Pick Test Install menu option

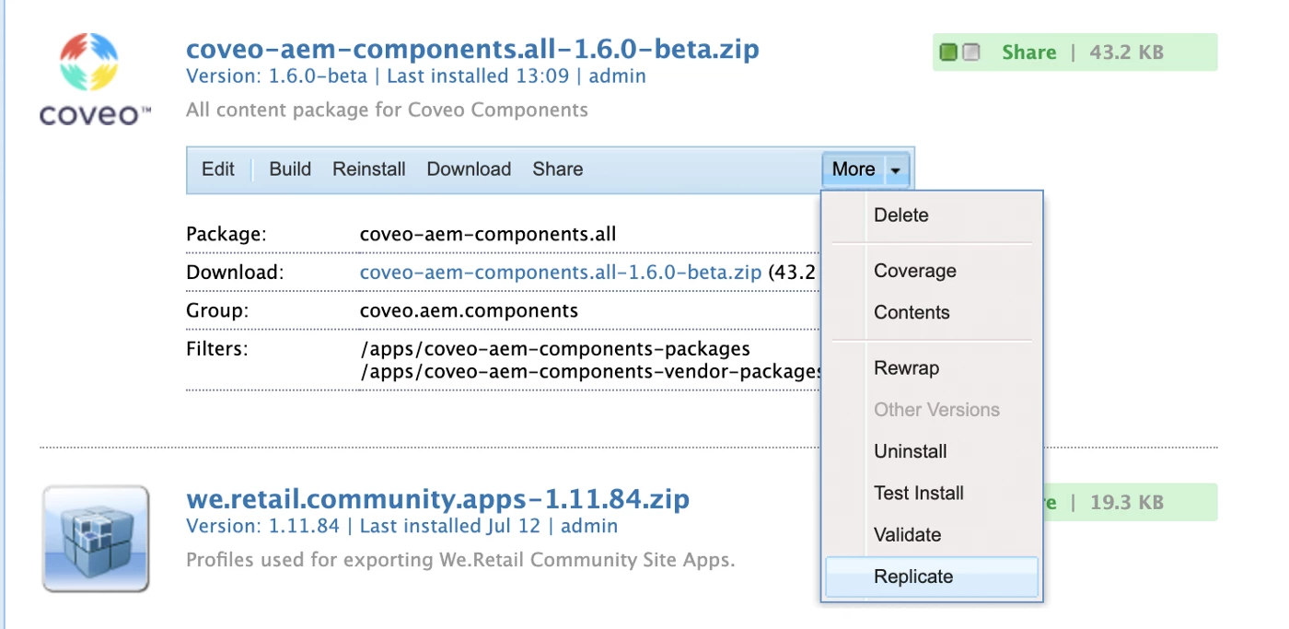tap(919, 493)
